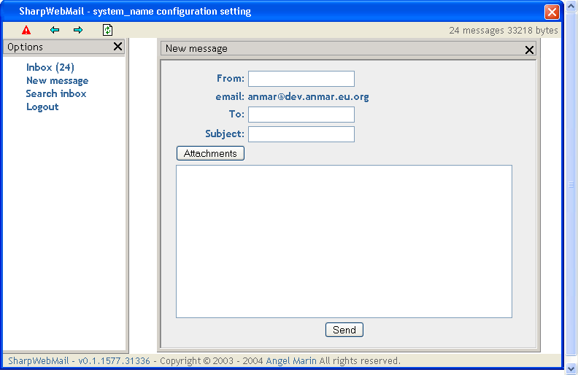Close the Options panel with its X
Screen dimensions: 578x375
[x=117, y=47]
